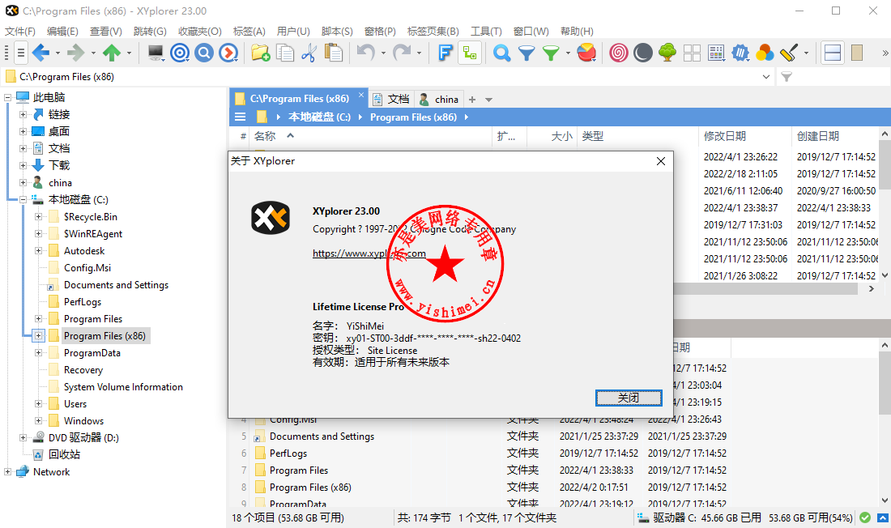Open the Drives monitor icon
The width and height of the screenshot is (891, 528).
coord(156,53)
